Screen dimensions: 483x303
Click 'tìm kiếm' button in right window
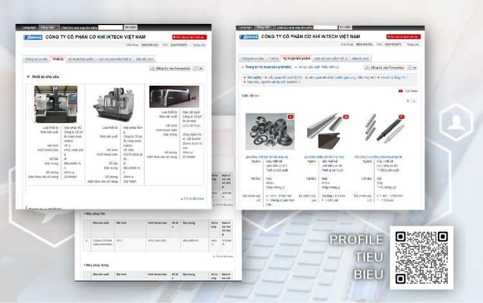[x=345, y=28]
